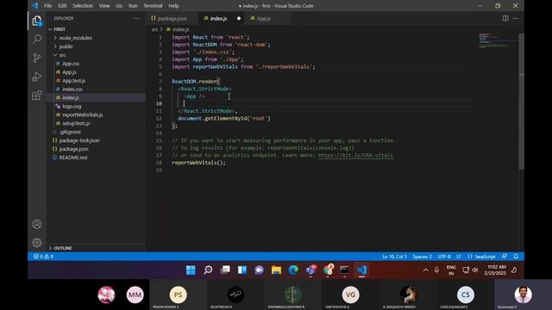Open setupTests.js in the explorer

pyautogui.click(x=76, y=123)
